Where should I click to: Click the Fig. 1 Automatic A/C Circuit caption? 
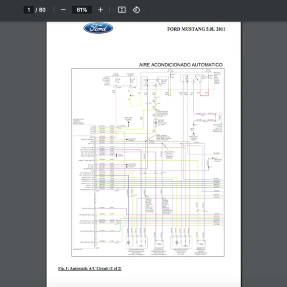point(89,268)
